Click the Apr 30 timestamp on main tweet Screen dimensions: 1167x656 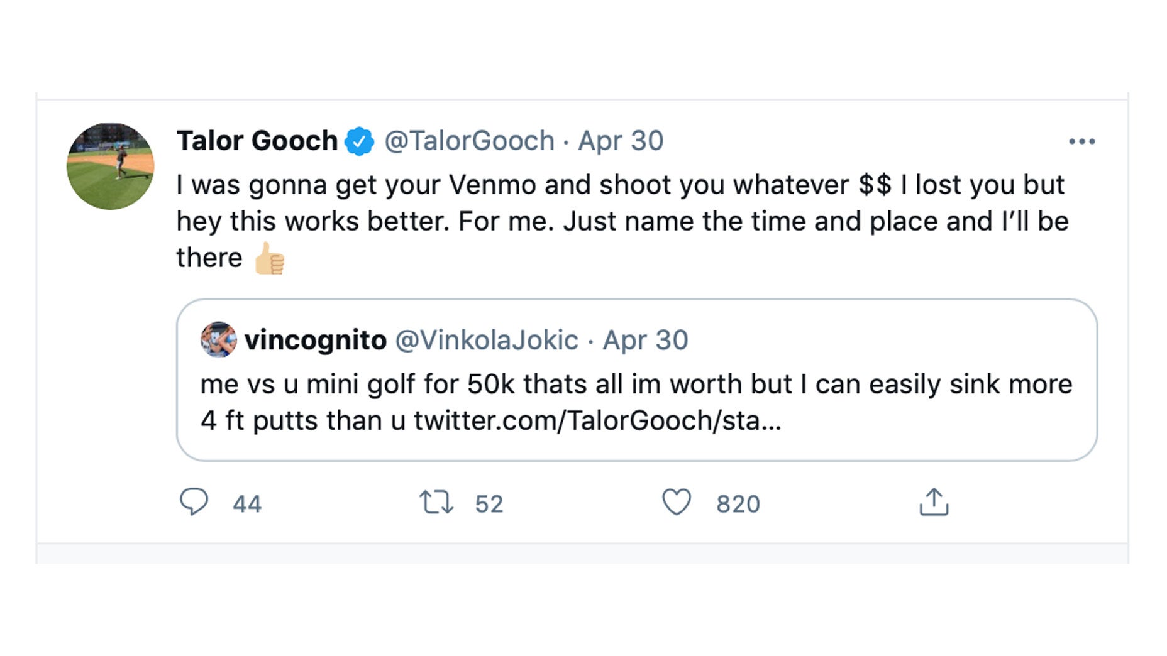621,141
